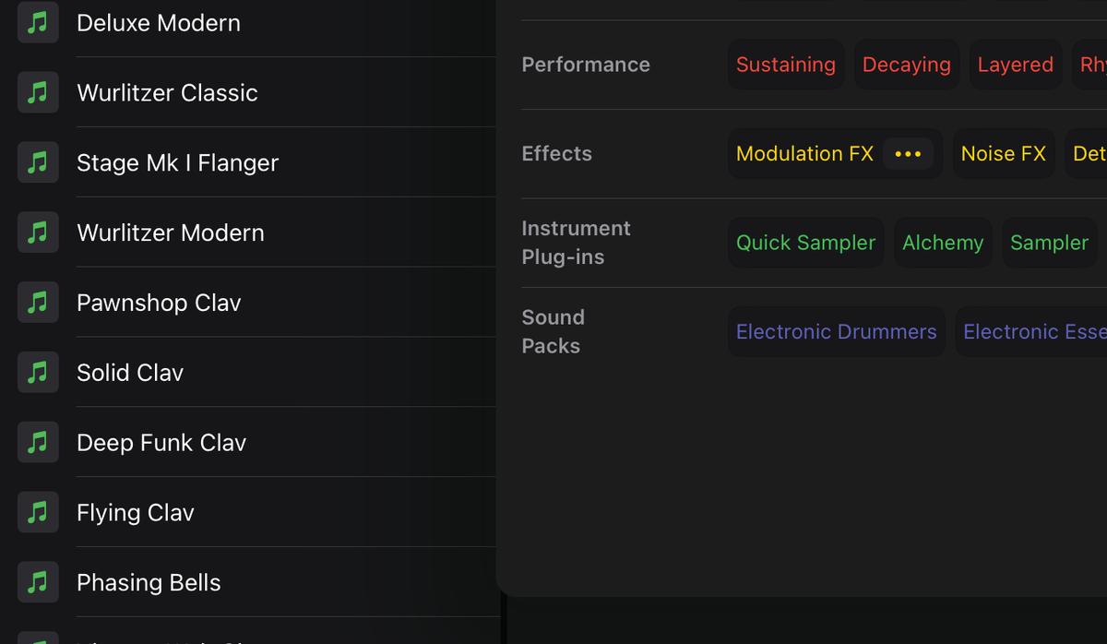Select the Quick Sampler plug-in filter
The image size is (1107, 644).
805,242
